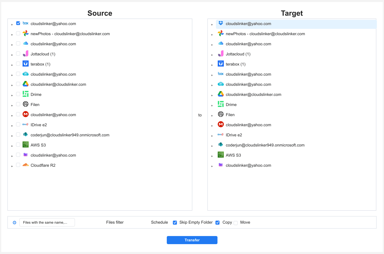Check the Jottacloud (1) source checkbox
Viewport: 384px width, 254px height.
[x=18, y=53]
